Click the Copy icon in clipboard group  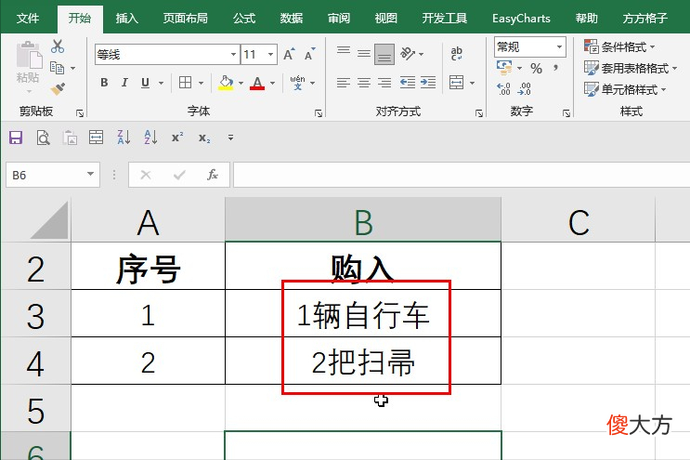58,68
